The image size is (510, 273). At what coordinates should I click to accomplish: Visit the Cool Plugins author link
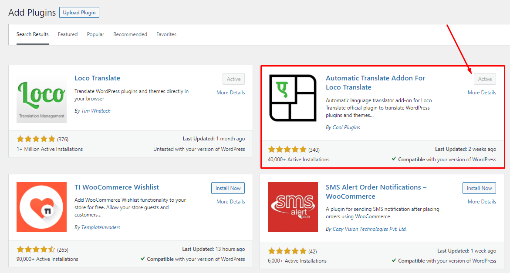coord(346,127)
